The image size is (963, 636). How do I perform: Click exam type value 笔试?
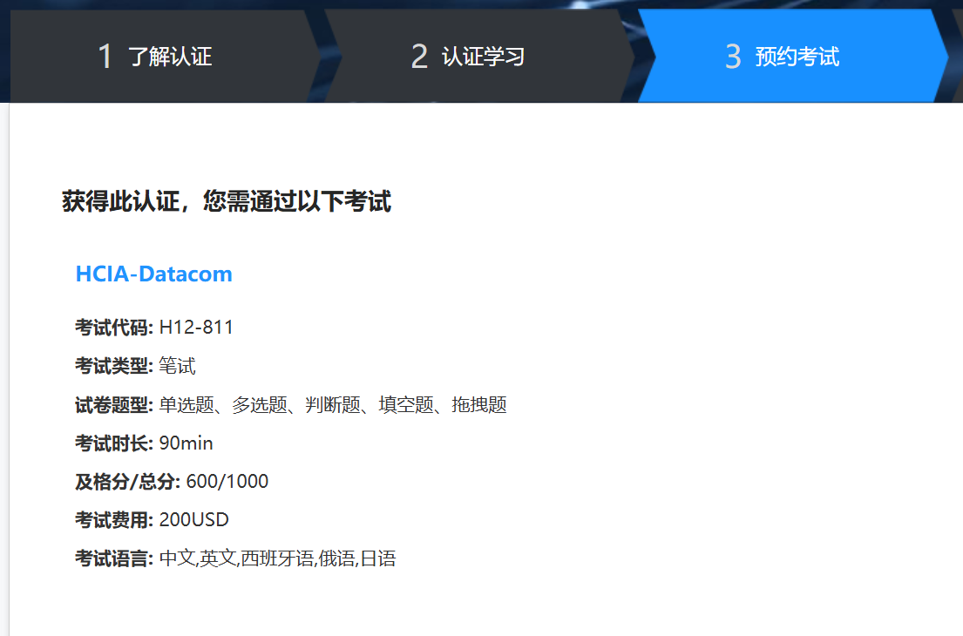[x=177, y=366]
